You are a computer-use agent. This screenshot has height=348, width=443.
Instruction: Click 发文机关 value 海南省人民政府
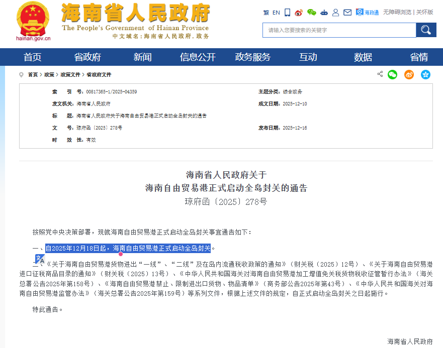93,104
